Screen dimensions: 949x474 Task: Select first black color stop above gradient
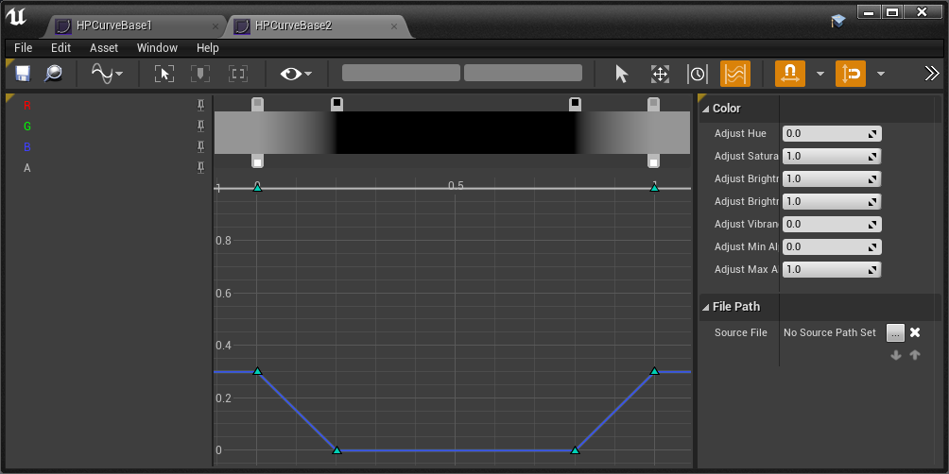(x=336, y=104)
